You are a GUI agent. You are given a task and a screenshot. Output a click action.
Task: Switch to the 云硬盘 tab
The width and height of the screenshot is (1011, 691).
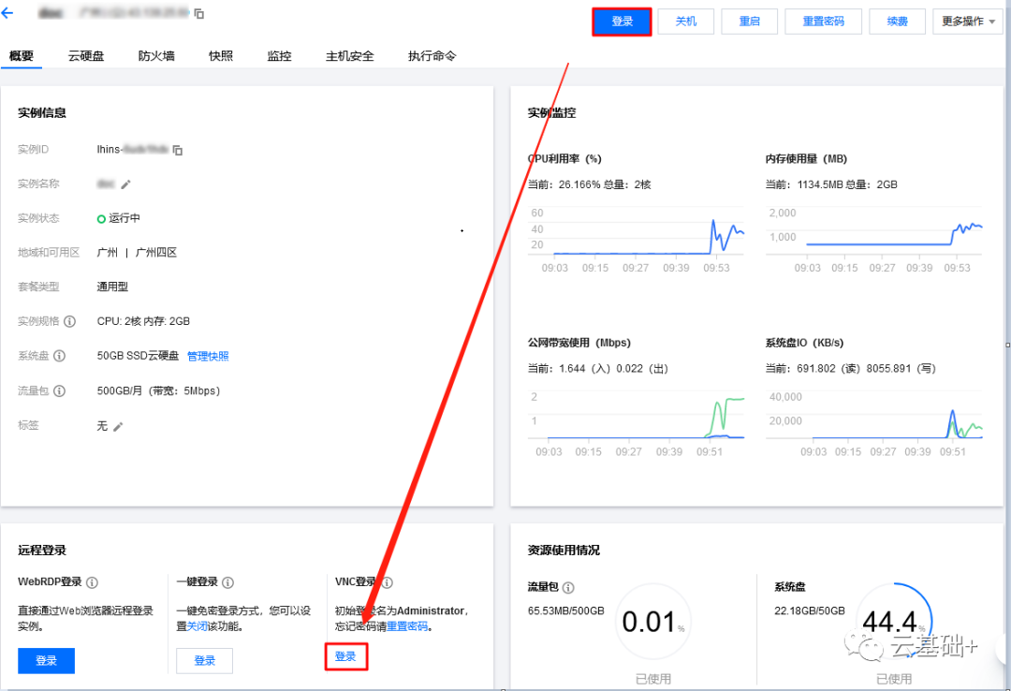(x=86, y=56)
